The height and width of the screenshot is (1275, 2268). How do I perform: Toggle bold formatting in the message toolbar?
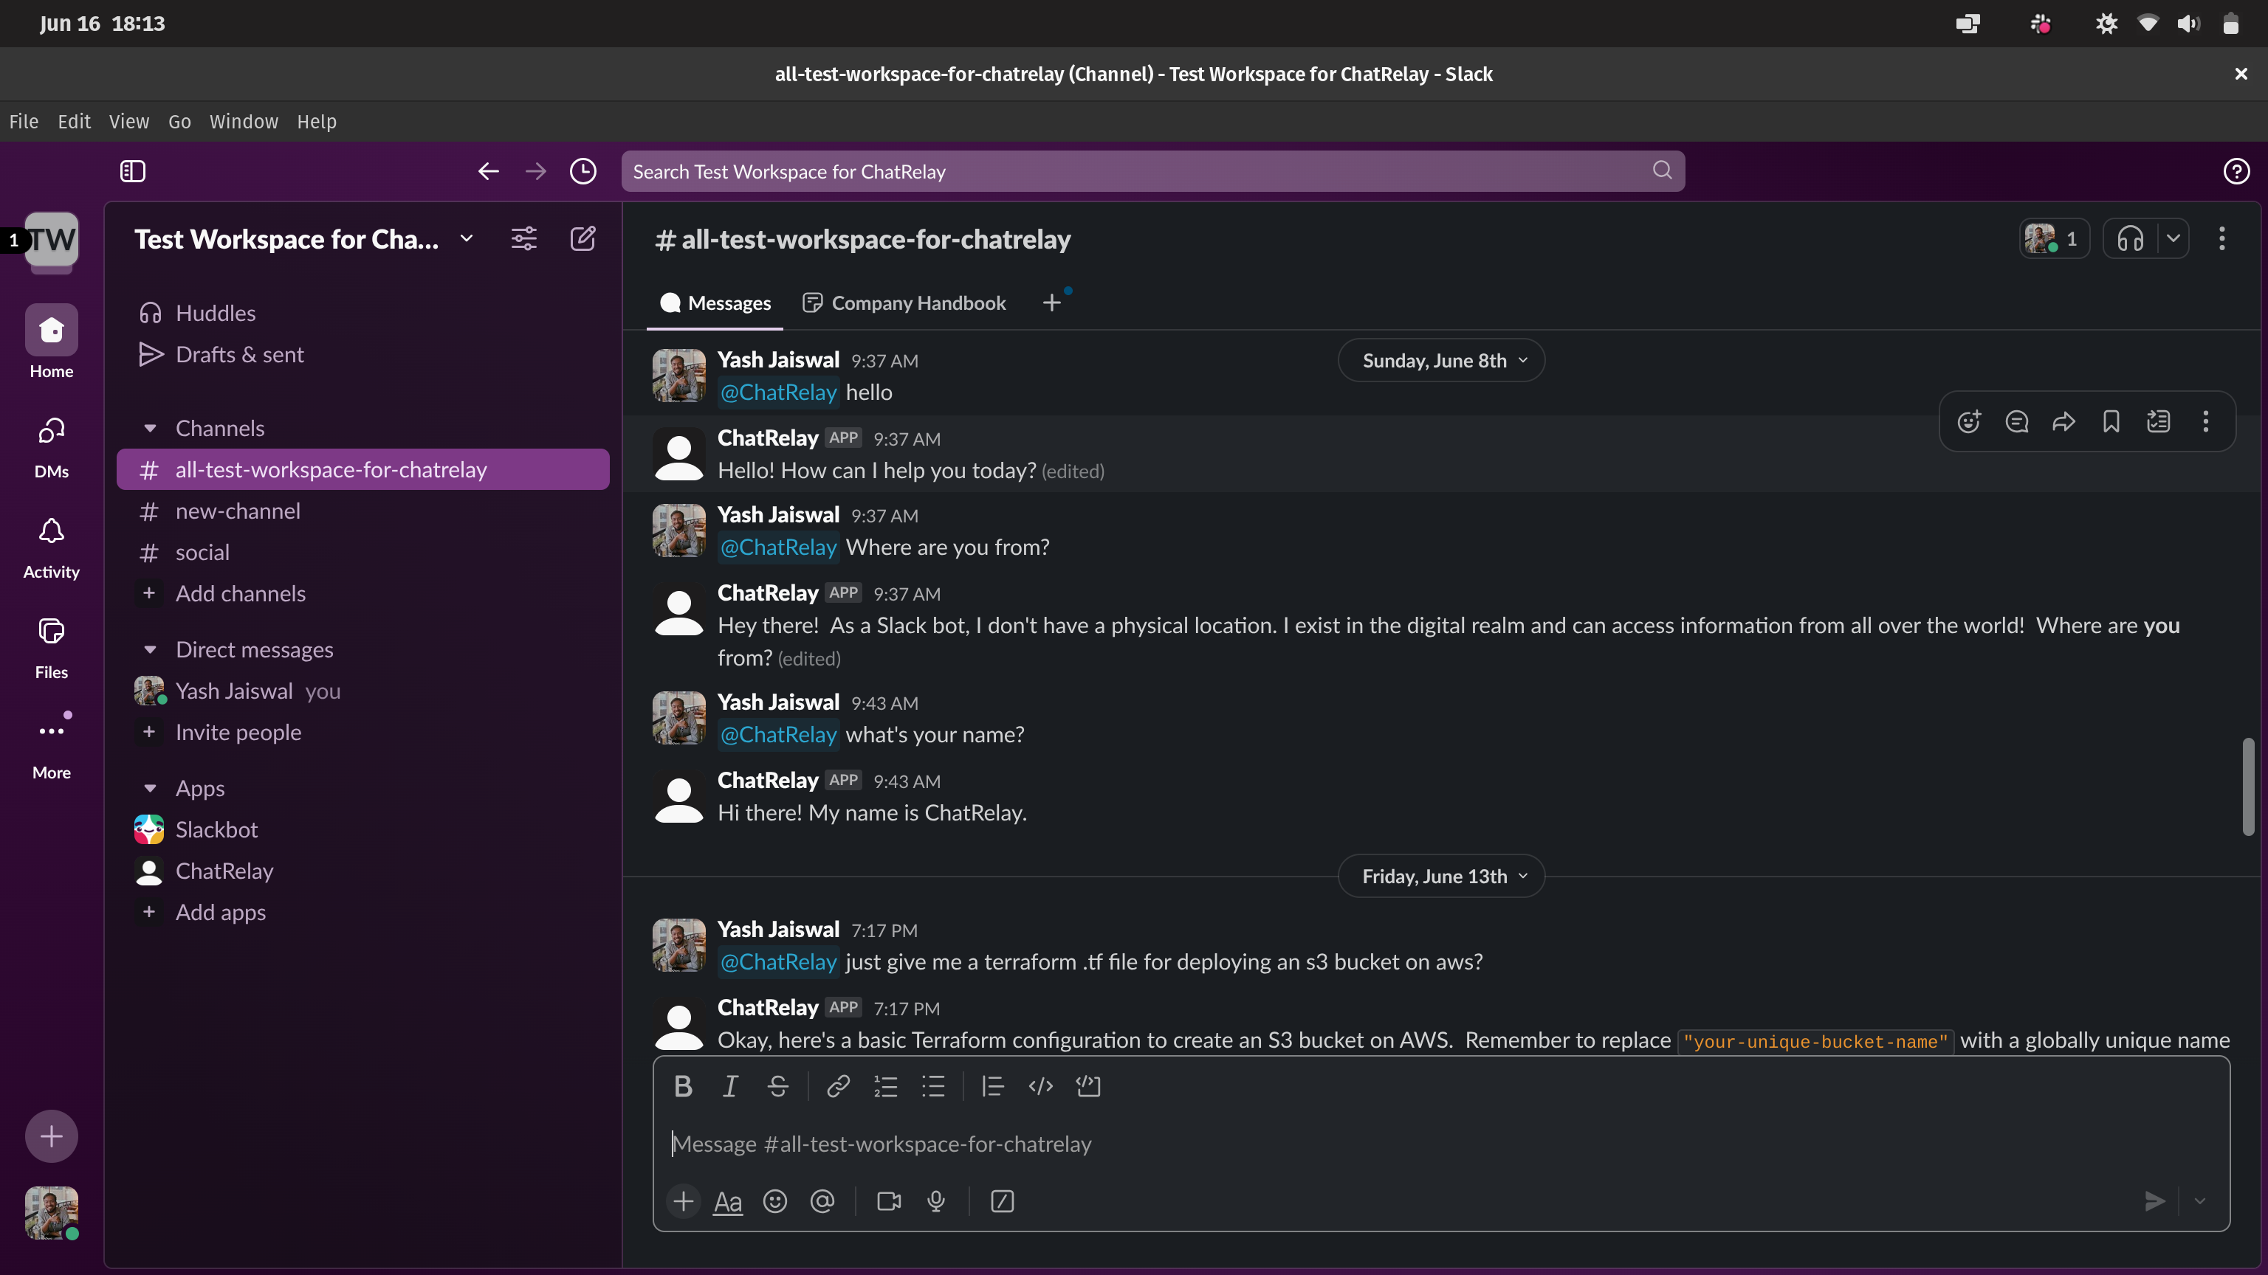click(683, 1086)
